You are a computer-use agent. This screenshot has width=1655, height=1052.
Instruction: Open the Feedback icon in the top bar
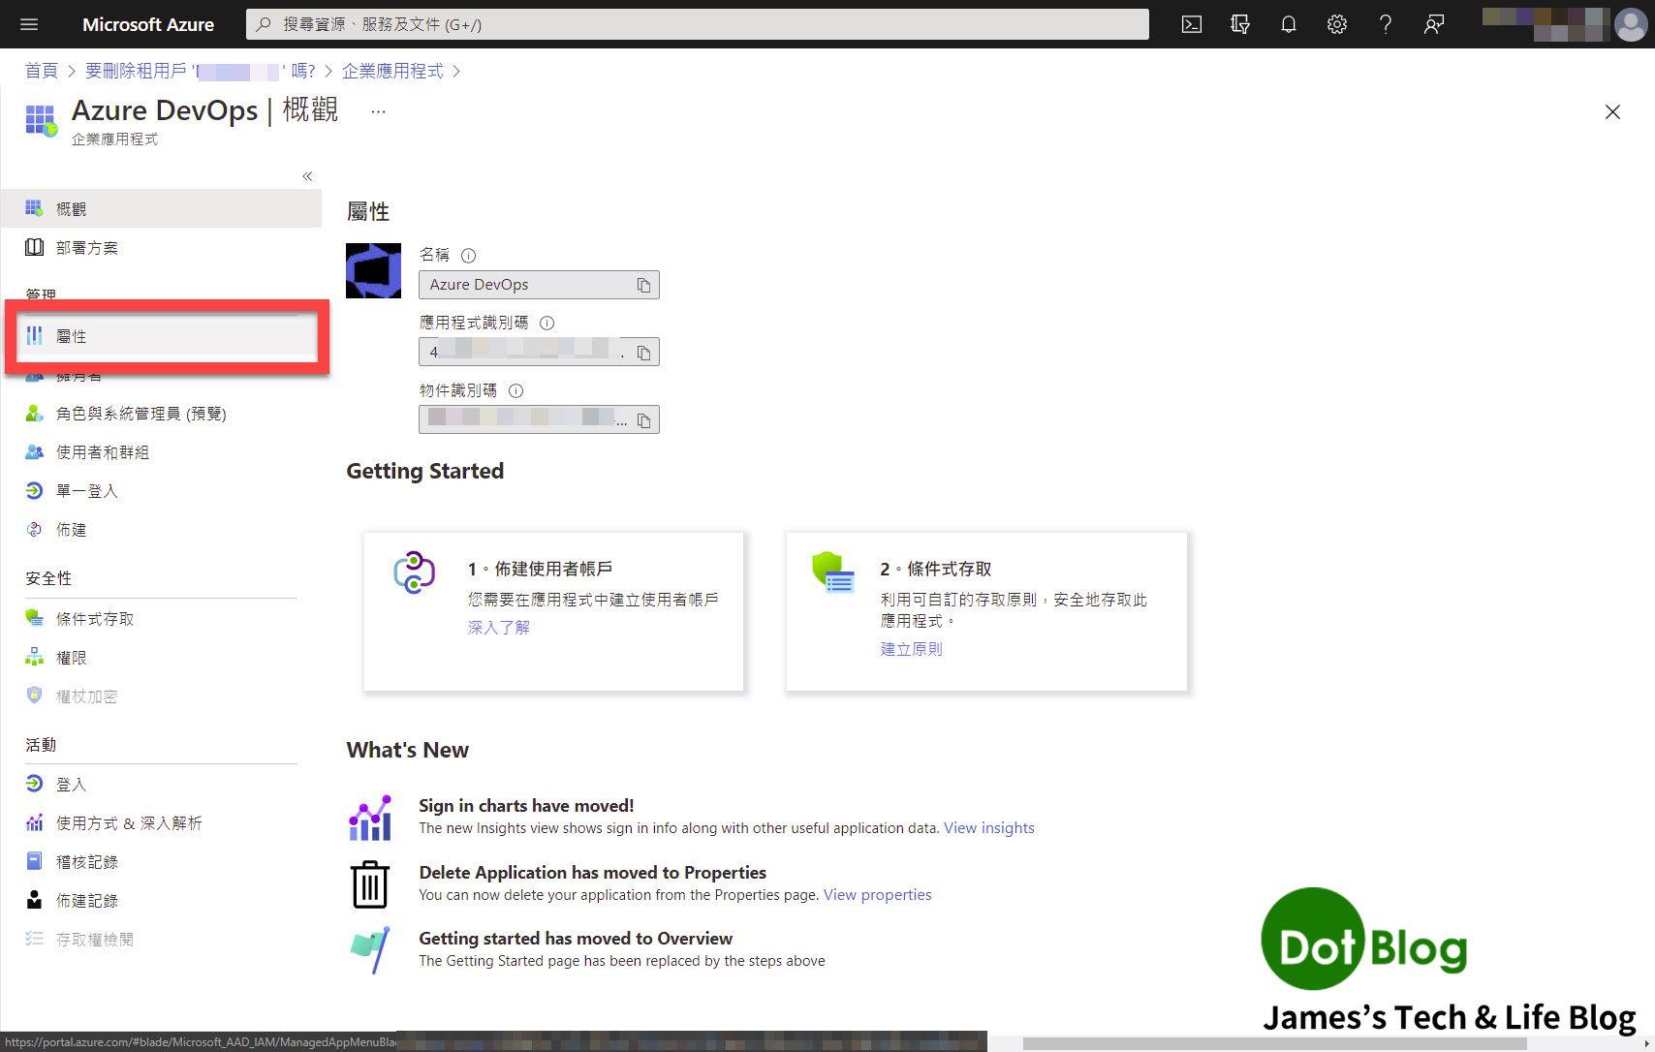(x=1434, y=24)
